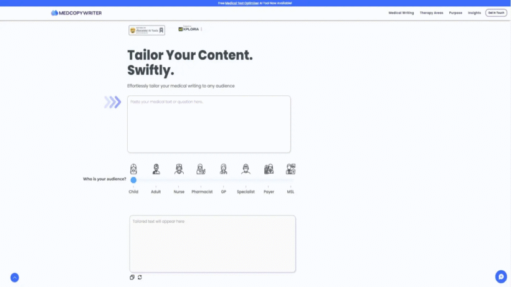Click into the medical text input box

(x=209, y=124)
